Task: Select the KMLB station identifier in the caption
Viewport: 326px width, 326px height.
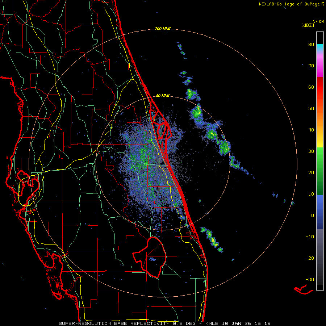Action: (213, 323)
